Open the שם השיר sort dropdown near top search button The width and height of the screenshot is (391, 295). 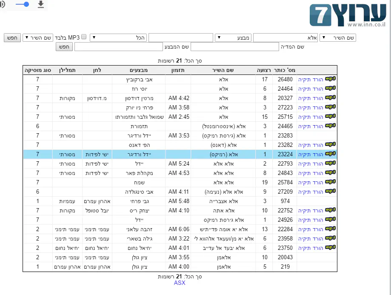pyautogui.click(x=37, y=38)
